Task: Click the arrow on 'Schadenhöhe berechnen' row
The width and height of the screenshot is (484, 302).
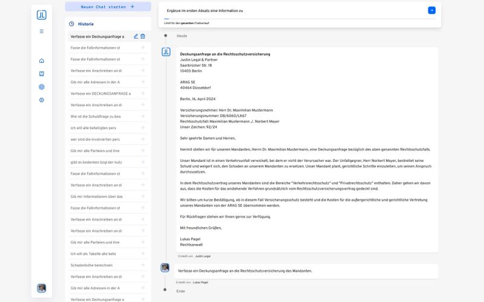Action: click(x=143, y=265)
